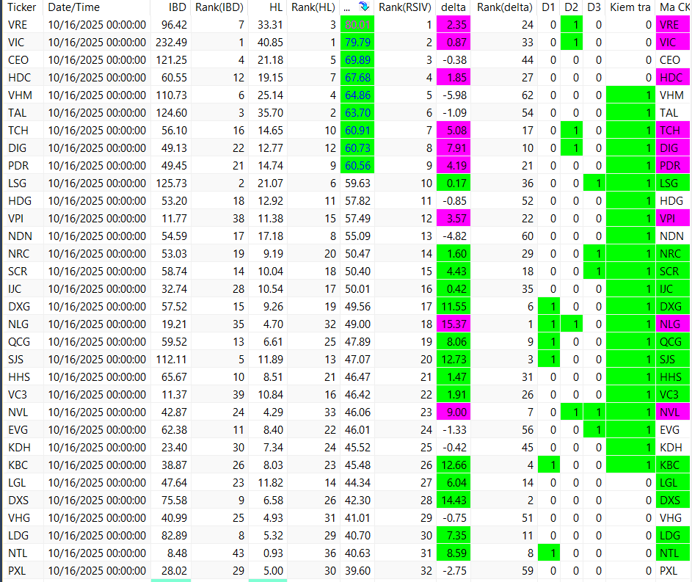Select the value 57.82 in HDG row
The width and height of the screenshot is (692, 582).
[357, 201]
